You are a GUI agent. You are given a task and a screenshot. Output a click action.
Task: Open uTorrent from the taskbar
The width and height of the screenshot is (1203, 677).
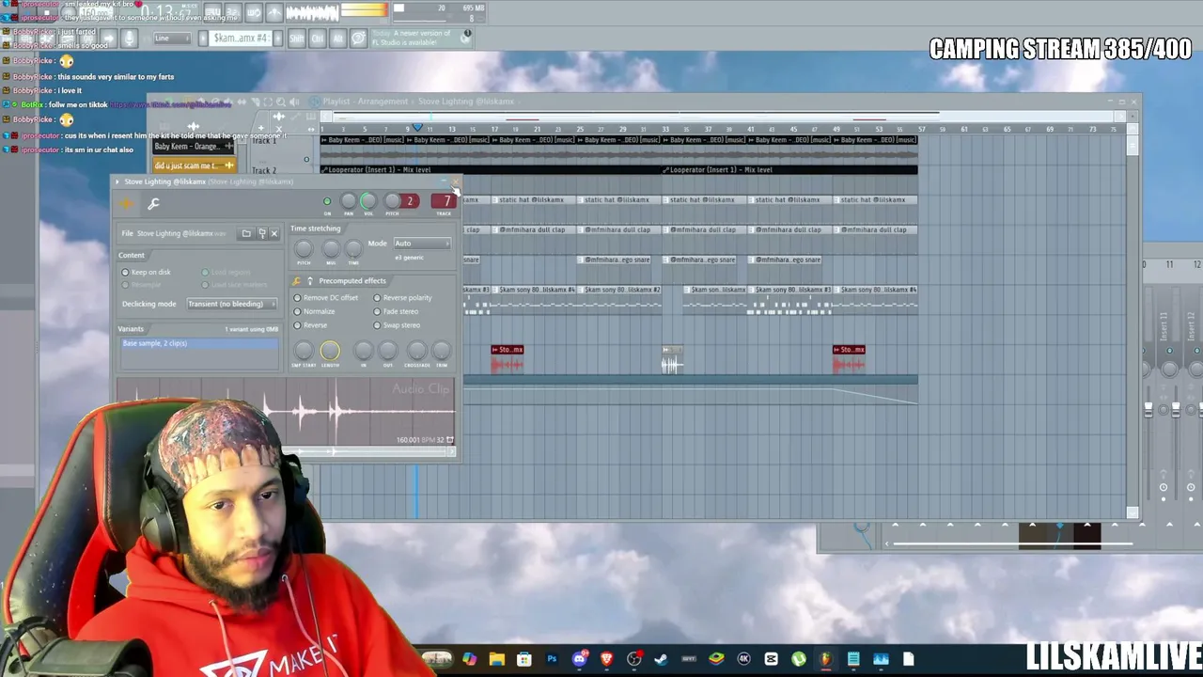pos(799,659)
